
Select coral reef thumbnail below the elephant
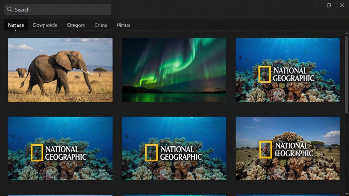(60, 148)
